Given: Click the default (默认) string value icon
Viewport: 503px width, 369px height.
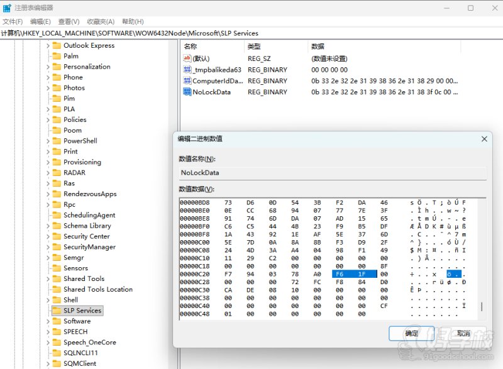Looking at the screenshot, I should coord(187,58).
